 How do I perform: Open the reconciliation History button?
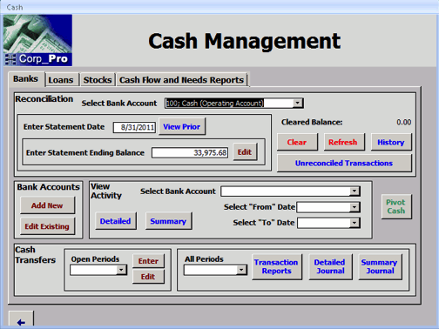pos(391,142)
